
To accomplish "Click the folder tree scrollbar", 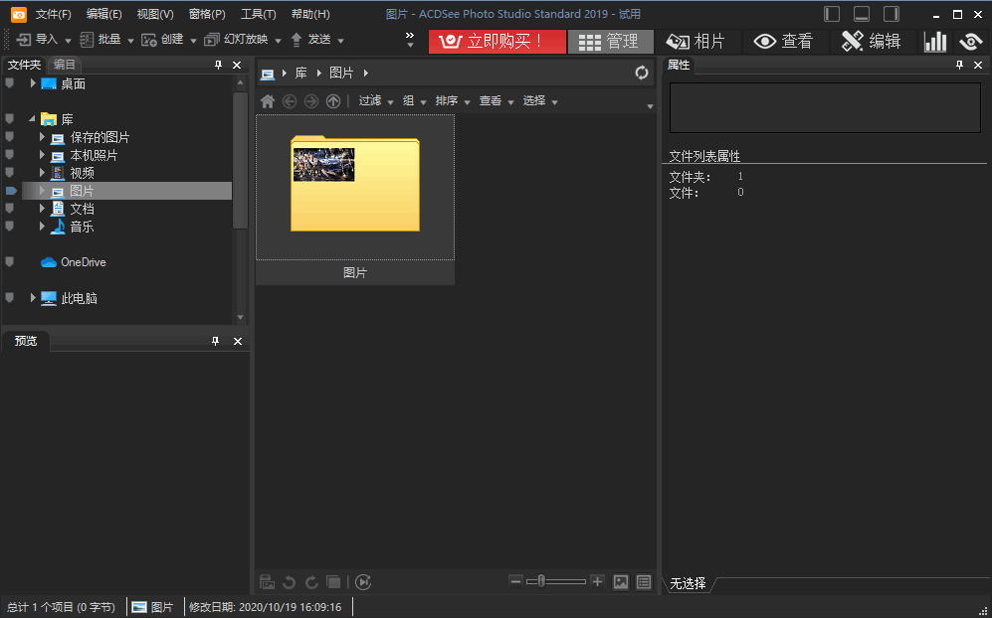I will pos(240,160).
